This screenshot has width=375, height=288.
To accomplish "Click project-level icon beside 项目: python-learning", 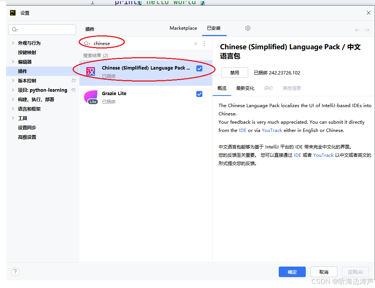I will pyautogui.click(x=73, y=90).
